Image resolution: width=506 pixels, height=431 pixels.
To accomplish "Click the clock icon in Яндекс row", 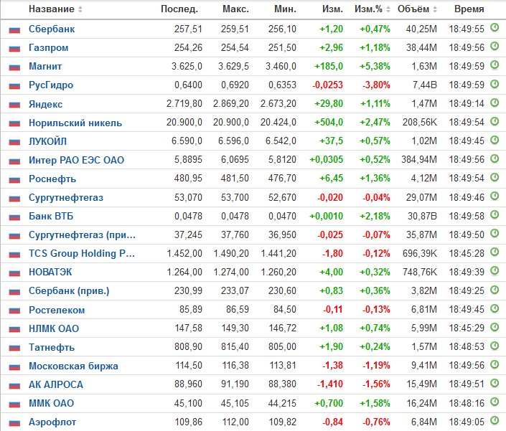I will [495, 103].
